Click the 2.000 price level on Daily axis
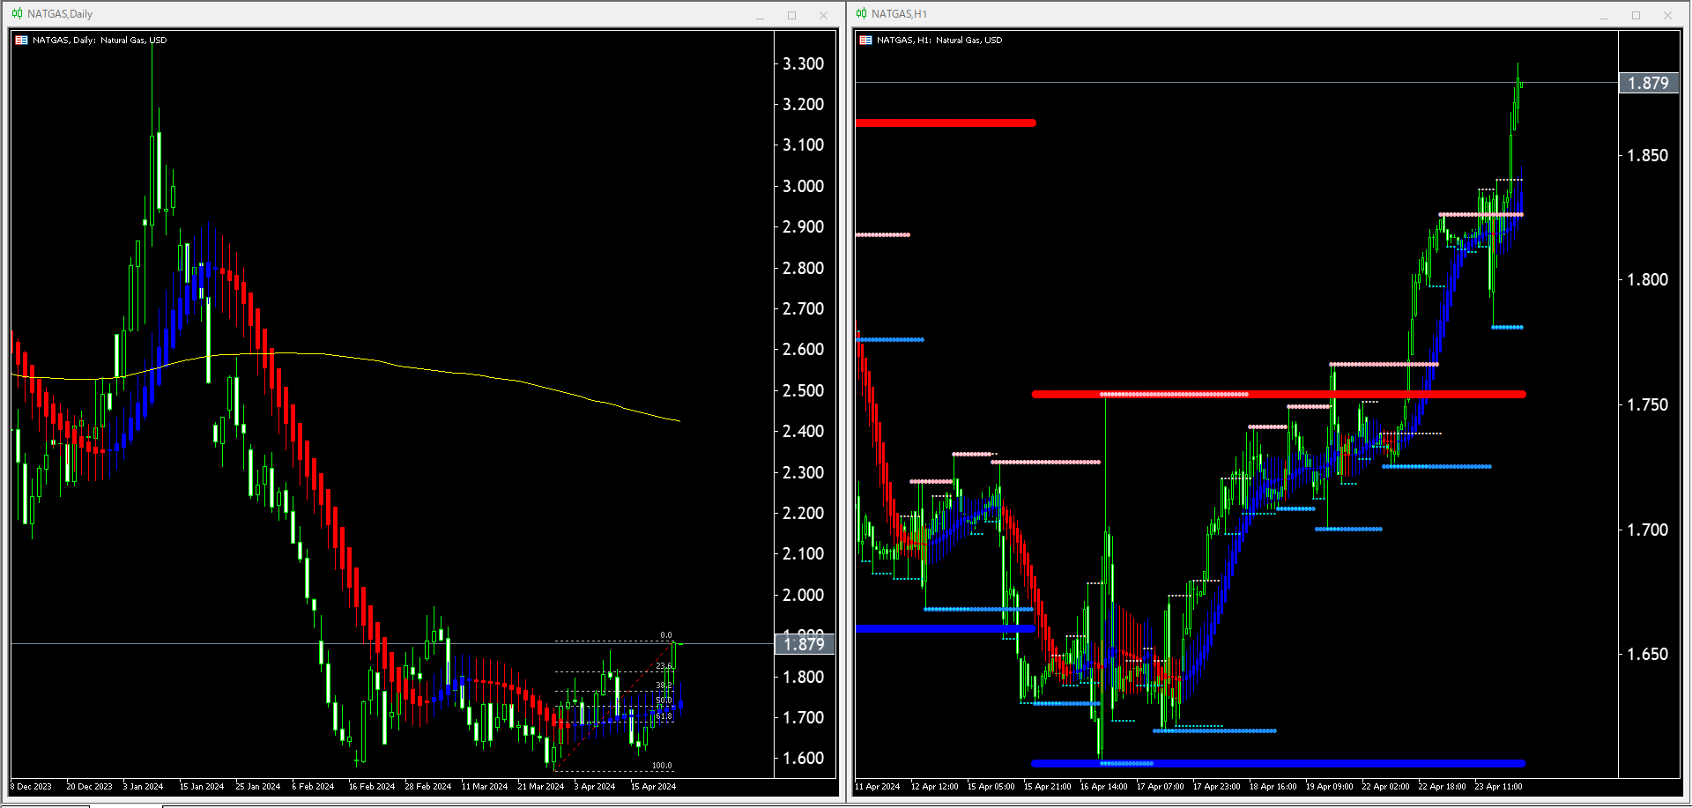Image resolution: width=1692 pixels, height=808 pixels. tap(804, 595)
